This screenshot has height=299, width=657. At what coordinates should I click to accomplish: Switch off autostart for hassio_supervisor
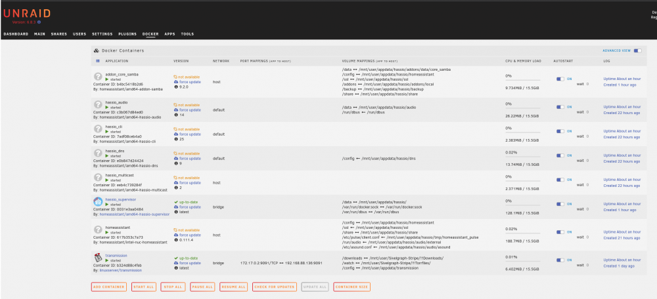560,204
